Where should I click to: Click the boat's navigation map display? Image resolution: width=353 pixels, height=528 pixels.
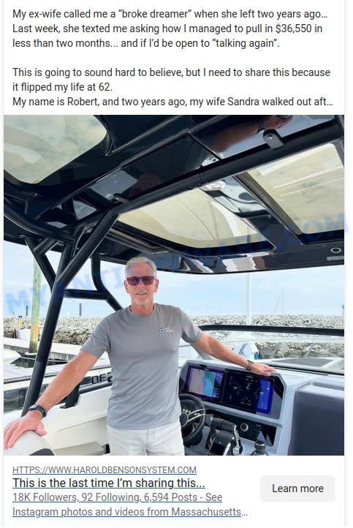tap(204, 383)
